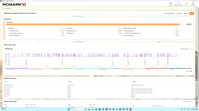
Task: Expand Writing Score details
Action: (x=66, y=33)
